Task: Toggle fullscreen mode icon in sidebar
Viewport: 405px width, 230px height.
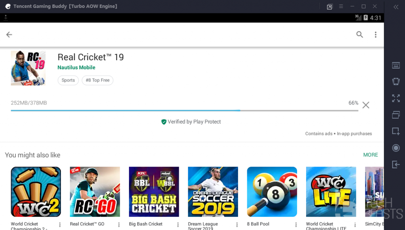Action: point(396,98)
